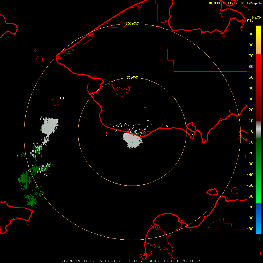Click the gray echo blob at radar center

(x=132, y=141)
